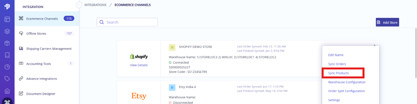Click the app logo at sidebar top
The image size is (417, 104).
pos(7,6)
